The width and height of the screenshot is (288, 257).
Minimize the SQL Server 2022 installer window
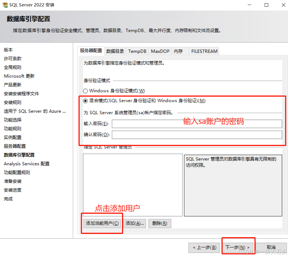tap(249, 5)
